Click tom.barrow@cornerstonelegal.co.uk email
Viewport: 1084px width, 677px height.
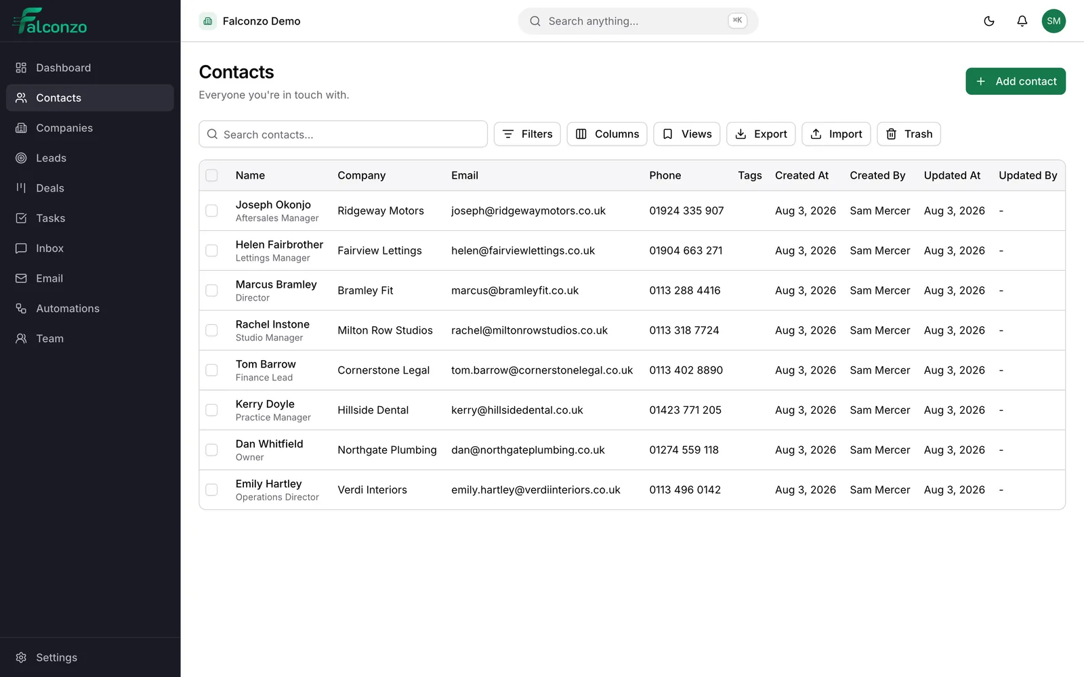tap(542, 370)
